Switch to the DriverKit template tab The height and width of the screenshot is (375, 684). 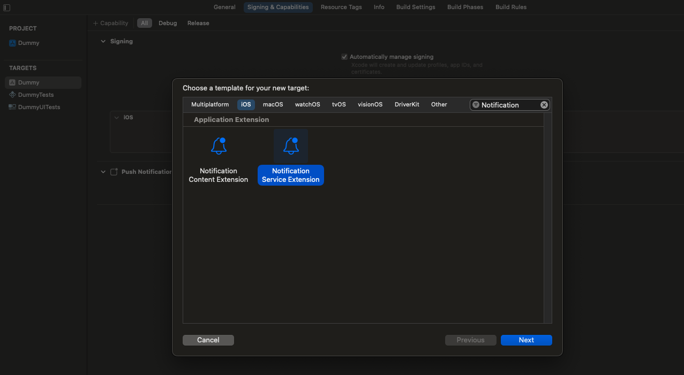click(x=407, y=104)
